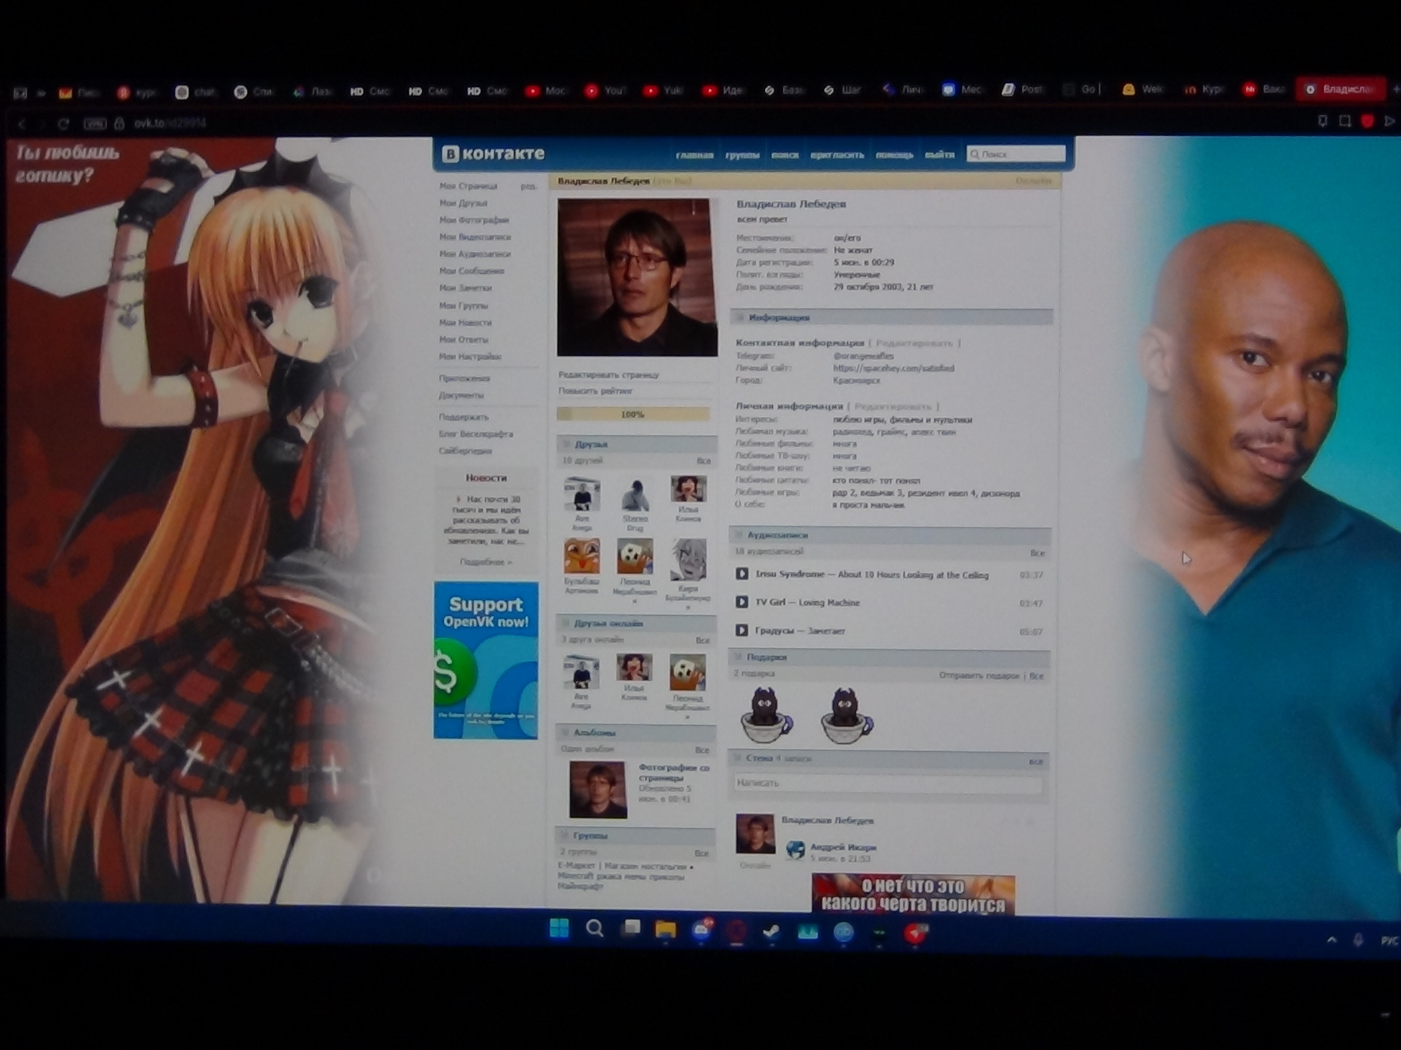This screenshot has width=1401, height=1050.
Task: Collapse the Подарки section header
Action: click(766, 657)
